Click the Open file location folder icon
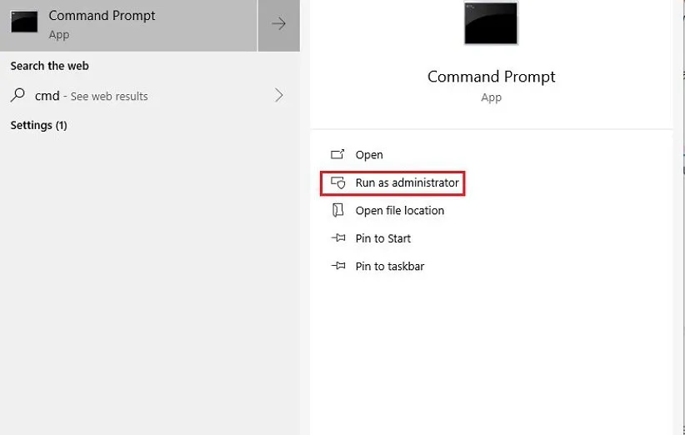Image resolution: width=685 pixels, height=435 pixels. pos(337,210)
